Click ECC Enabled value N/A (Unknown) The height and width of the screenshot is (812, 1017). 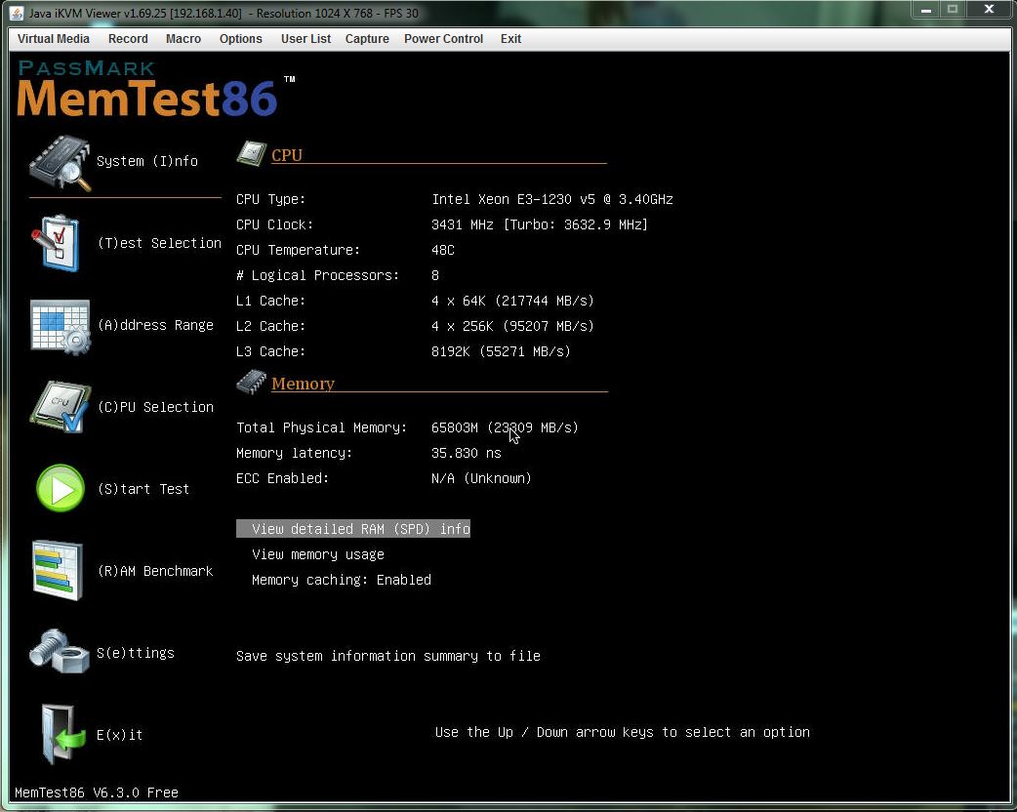click(x=481, y=478)
